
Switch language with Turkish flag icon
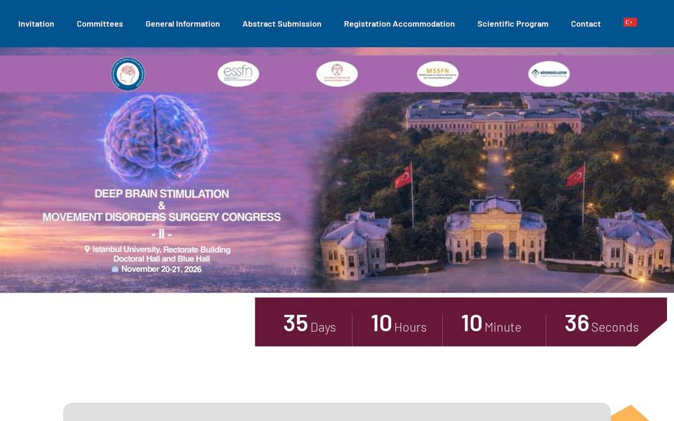(630, 22)
